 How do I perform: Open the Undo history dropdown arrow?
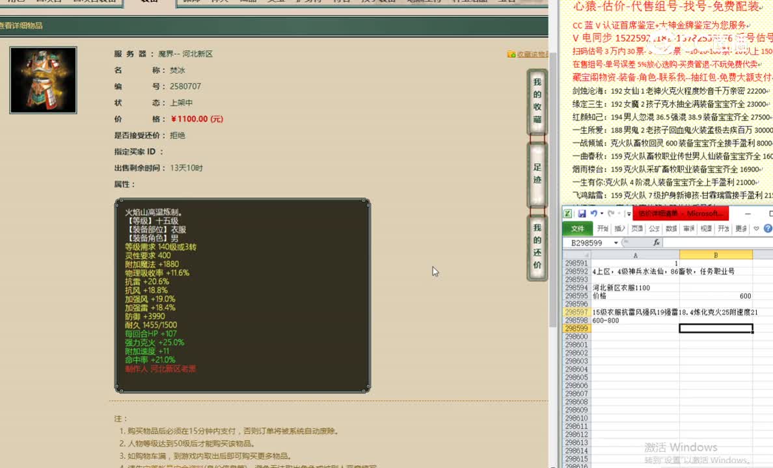click(602, 214)
